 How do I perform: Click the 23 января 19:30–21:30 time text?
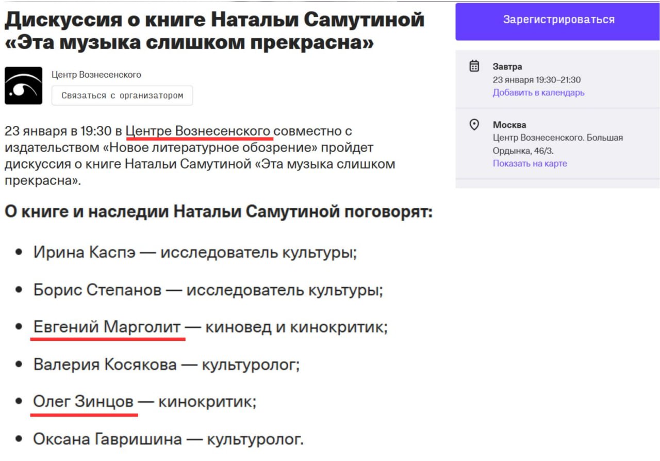pyautogui.click(x=536, y=80)
